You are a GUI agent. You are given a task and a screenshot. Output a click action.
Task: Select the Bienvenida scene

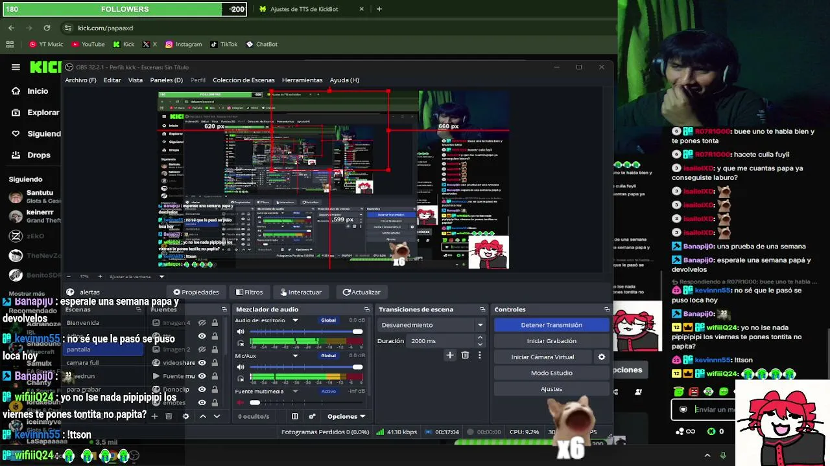click(x=104, y=322)
